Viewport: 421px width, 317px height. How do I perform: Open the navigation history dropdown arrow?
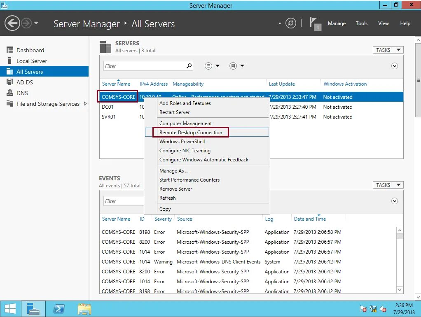pos(36,23)
